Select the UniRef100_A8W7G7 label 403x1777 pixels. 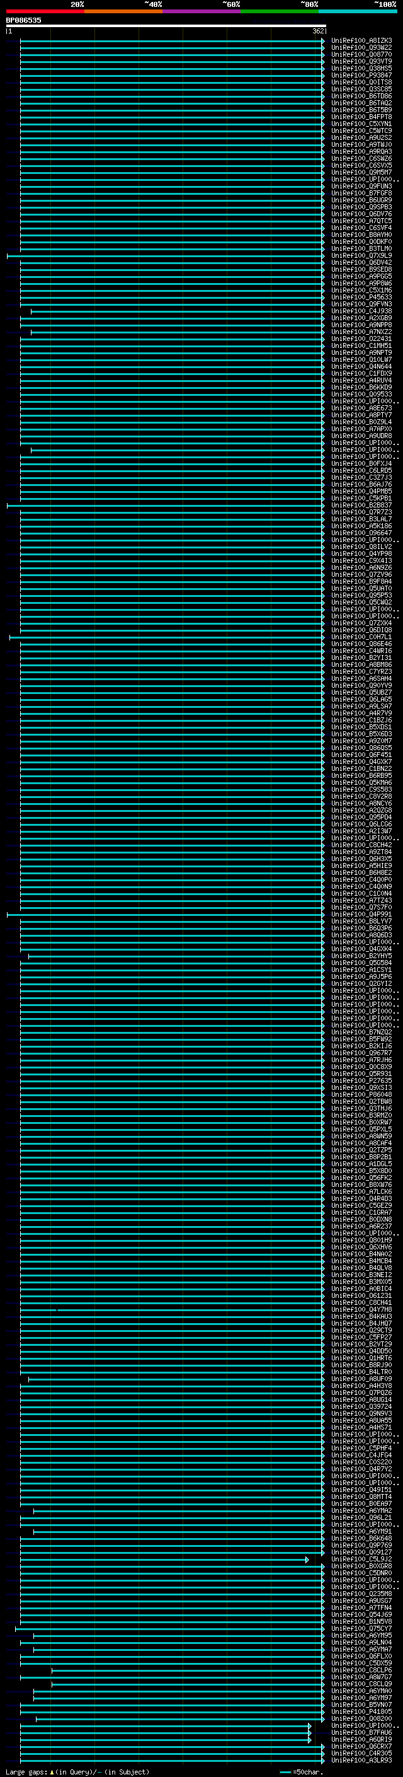coord(361,1677)
